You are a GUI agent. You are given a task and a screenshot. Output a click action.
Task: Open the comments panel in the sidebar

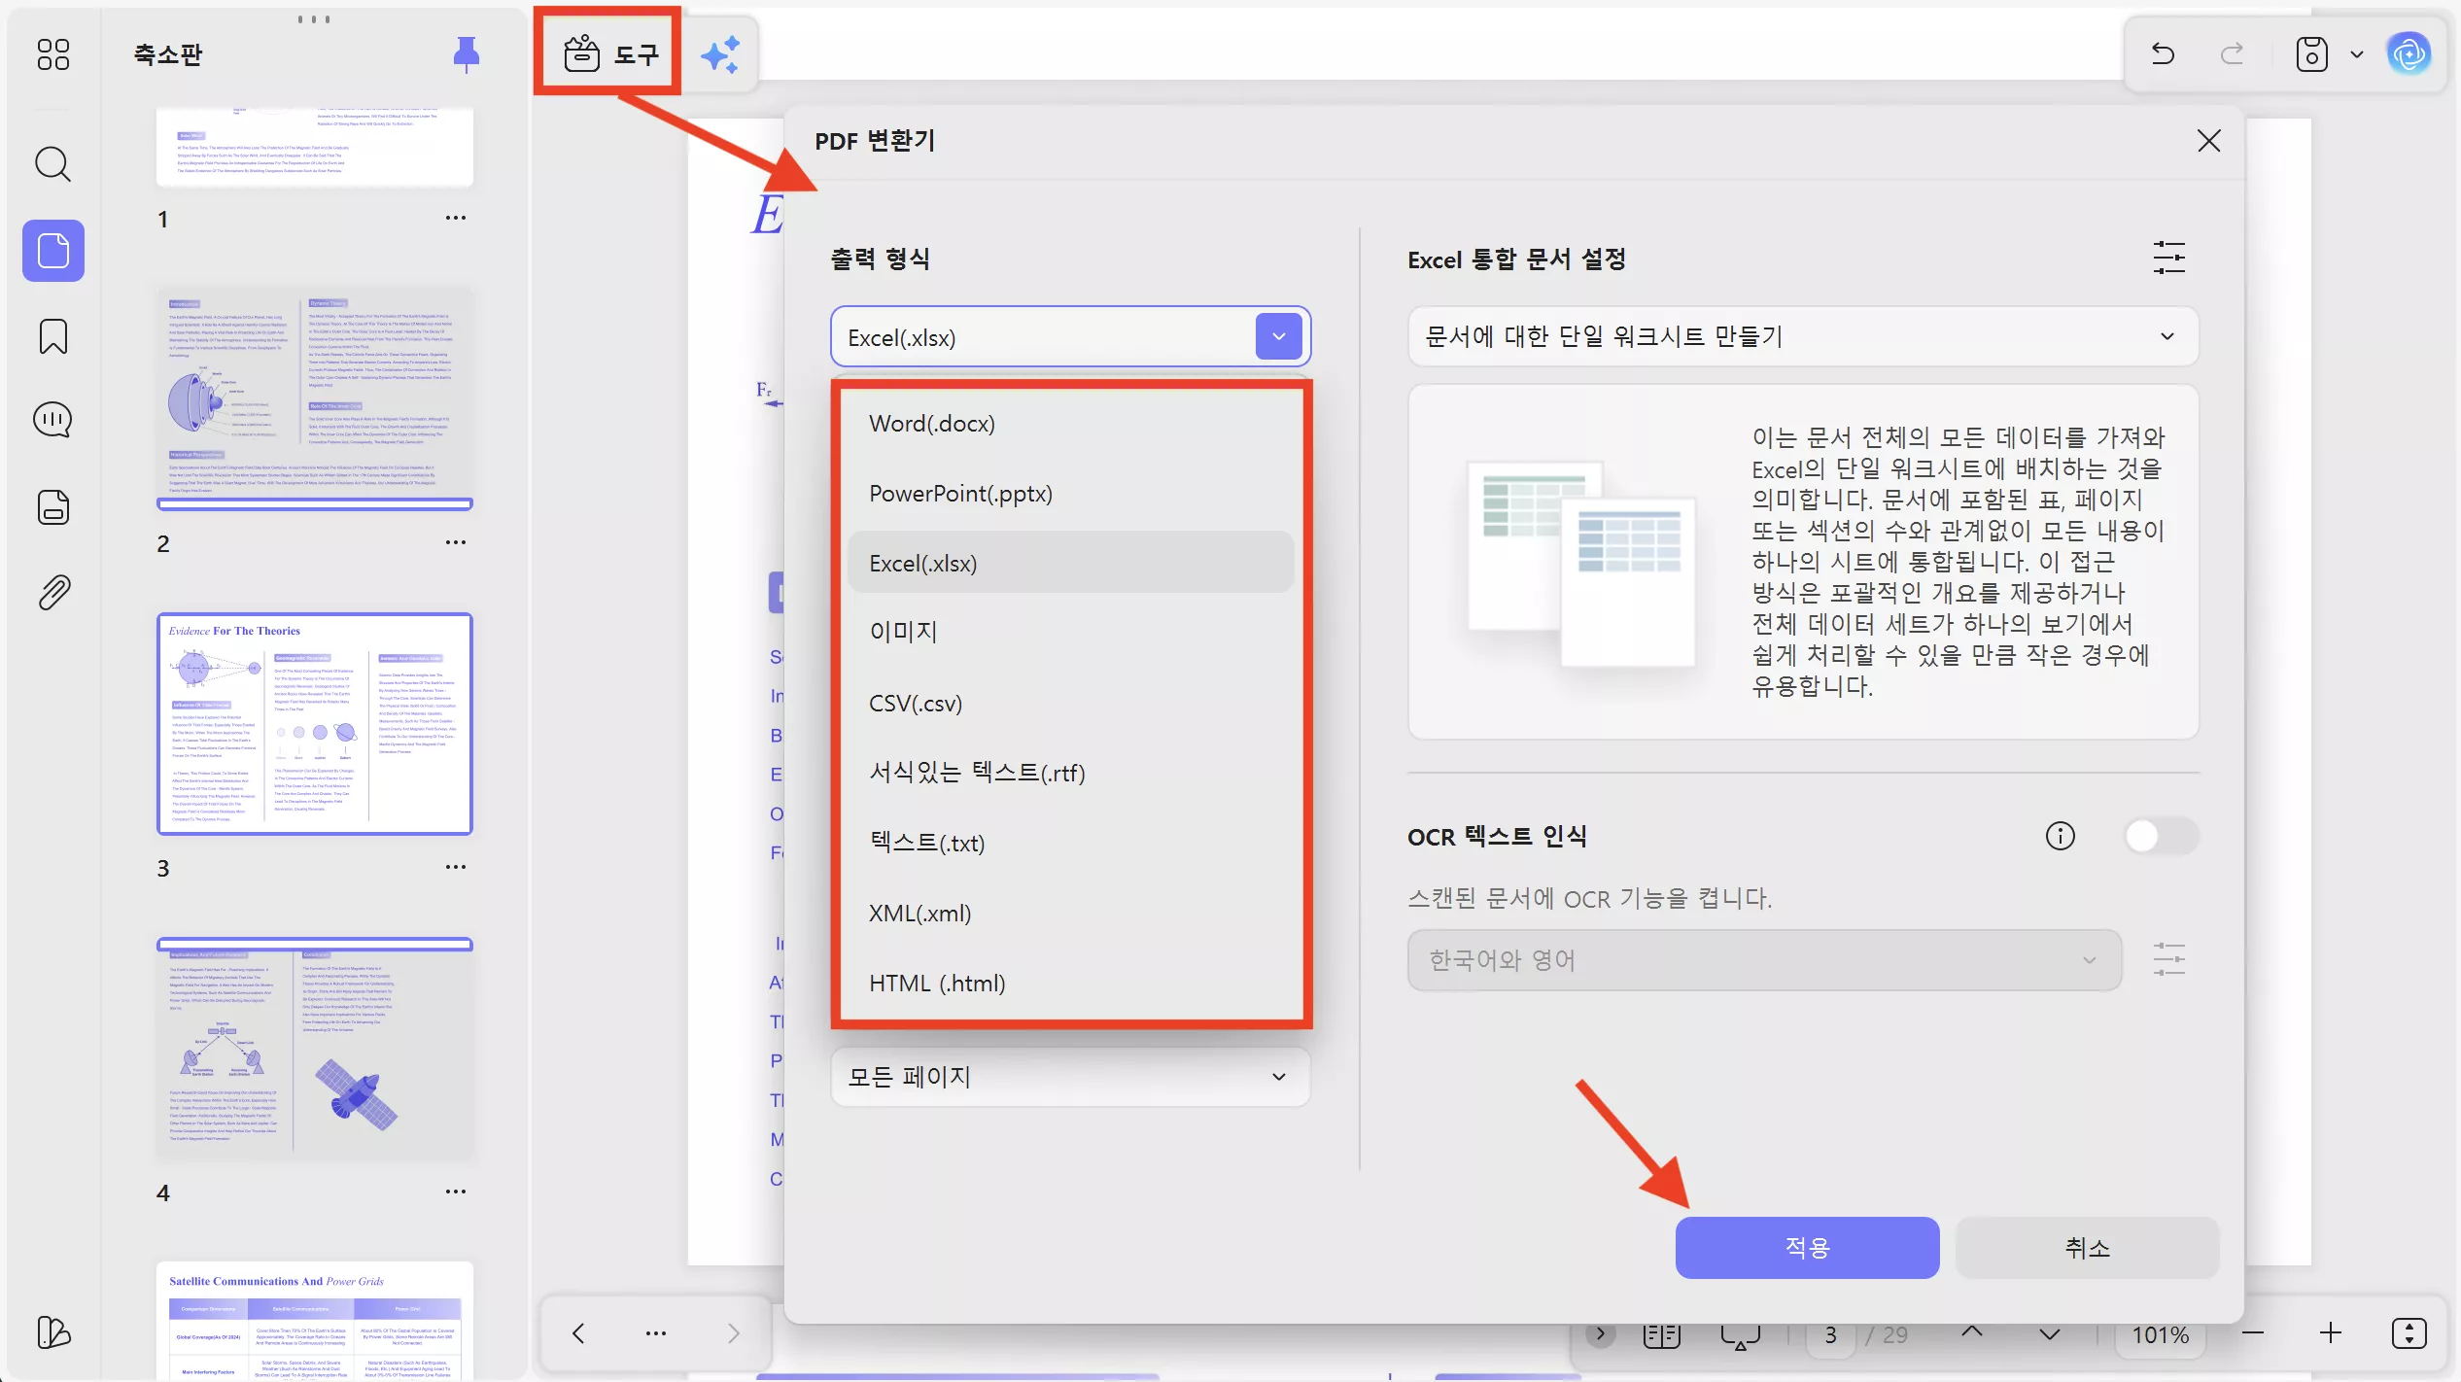(x=52, y=420)
